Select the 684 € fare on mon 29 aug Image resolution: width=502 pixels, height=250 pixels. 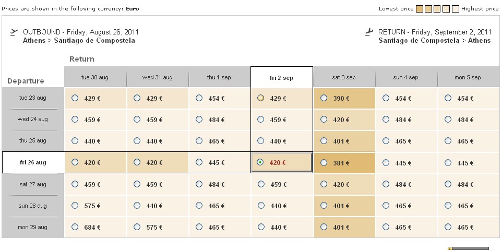coord(75,227)
